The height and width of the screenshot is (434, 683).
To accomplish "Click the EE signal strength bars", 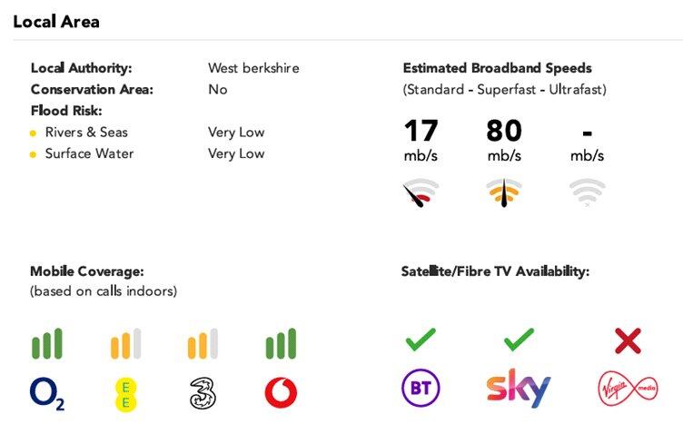I will coord(125,344).
